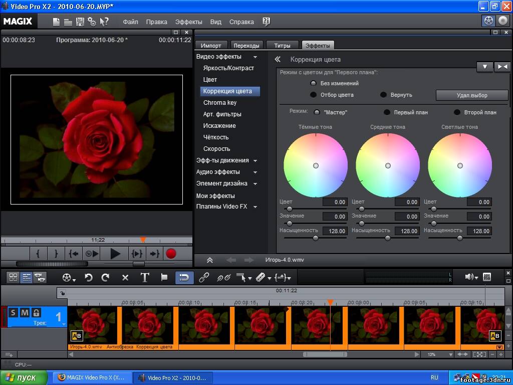This screenshot has width=513, height=385.
Task: Open the title editor T icon
Action: click(x=145, y=278)
